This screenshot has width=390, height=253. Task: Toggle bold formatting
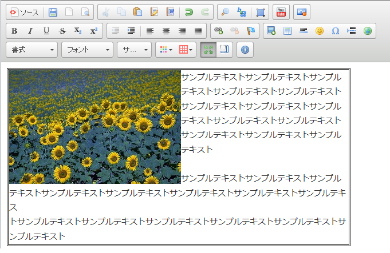coord(14,31)
